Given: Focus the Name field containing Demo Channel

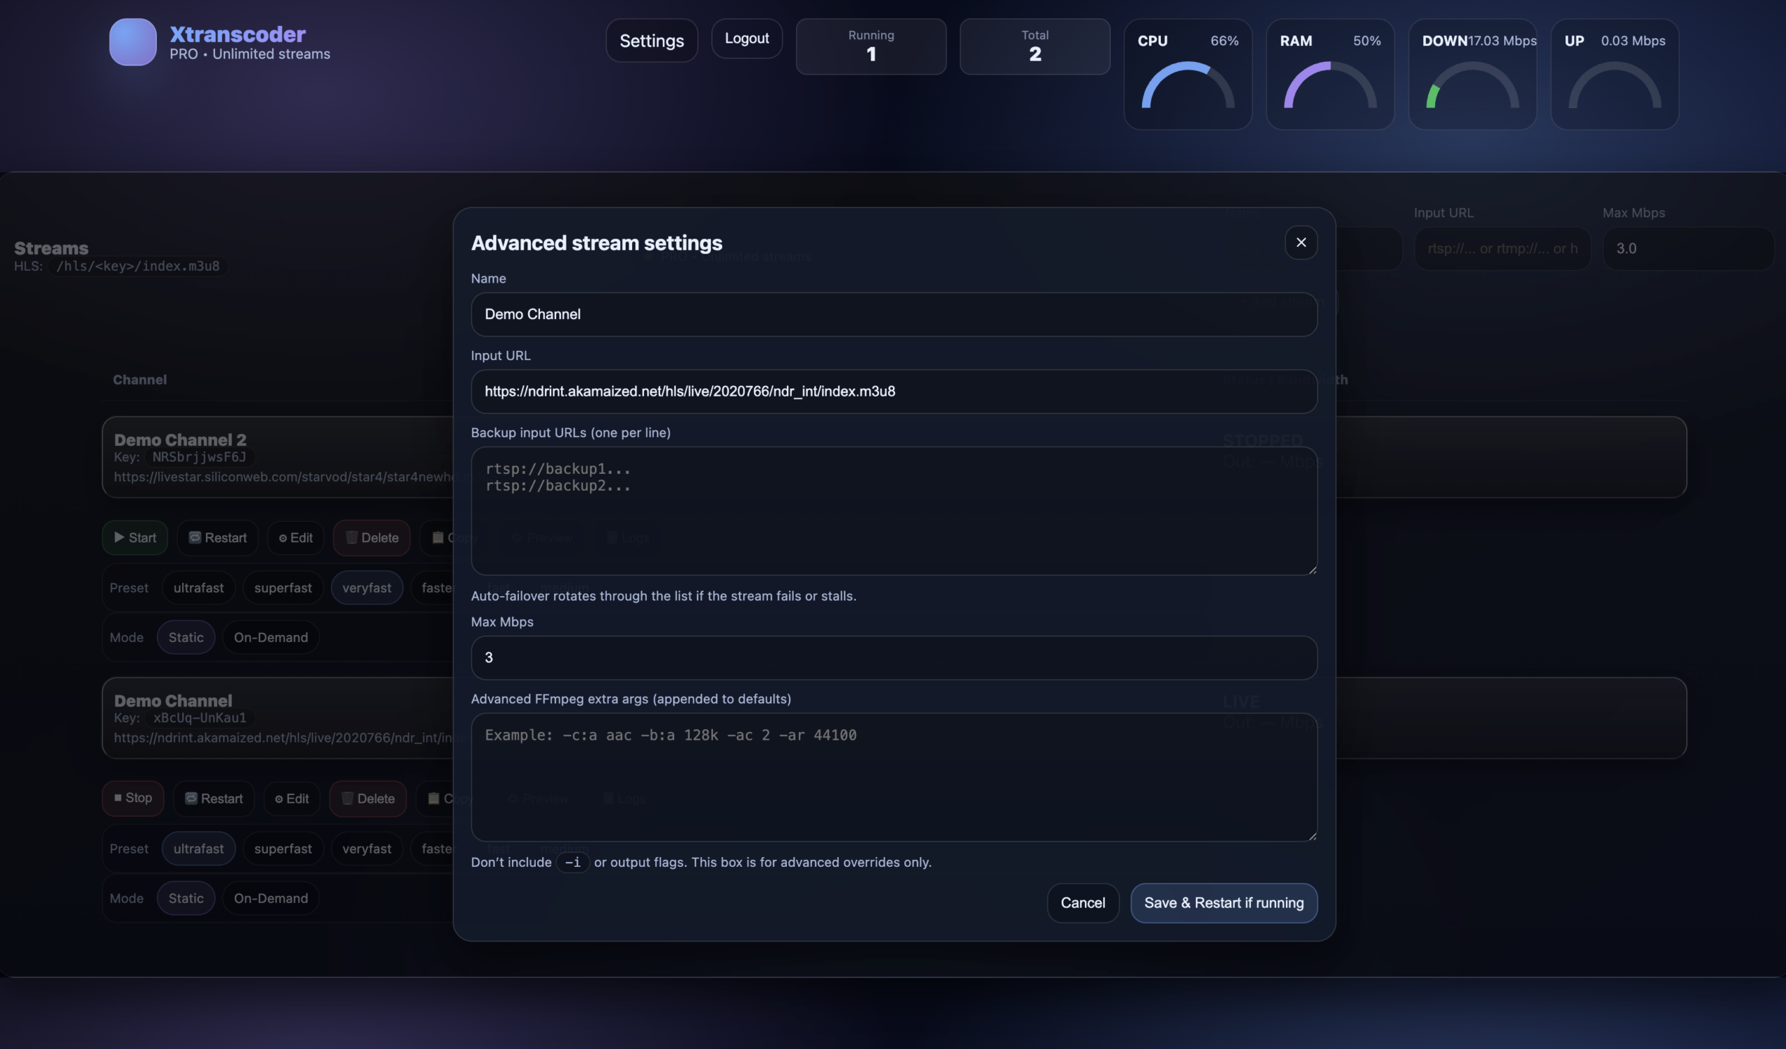Looking at the screenshot, I should (894, 314).
